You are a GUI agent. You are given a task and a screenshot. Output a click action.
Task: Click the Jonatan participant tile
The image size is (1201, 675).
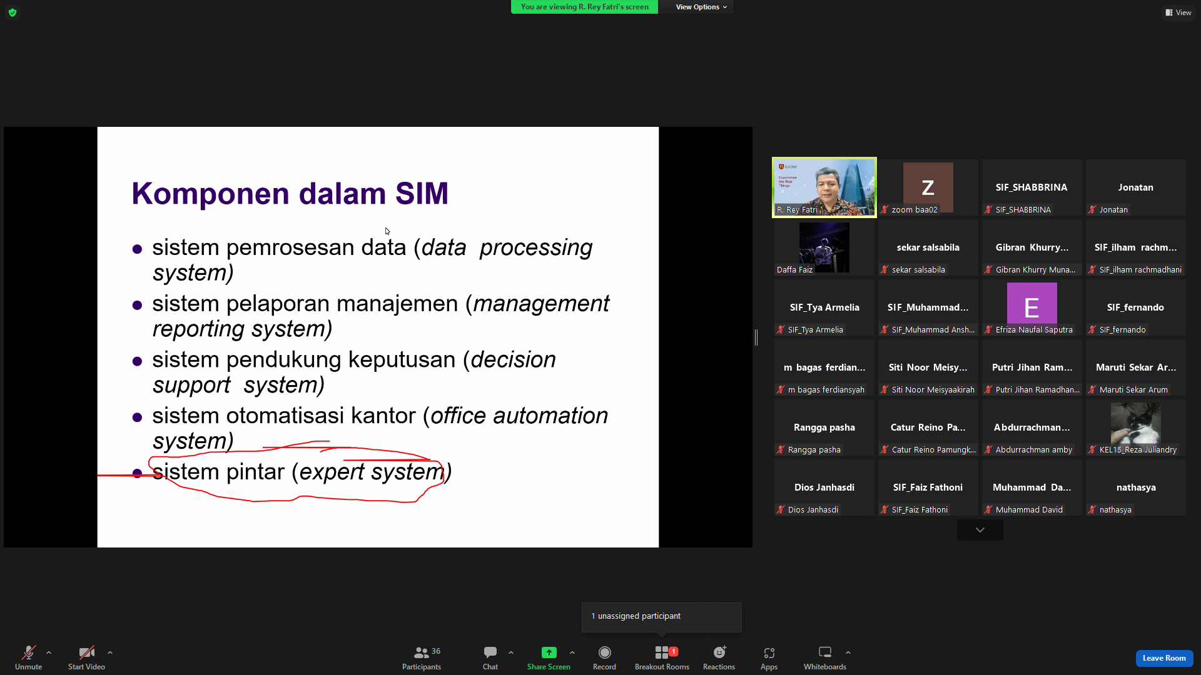(1136, 187)
